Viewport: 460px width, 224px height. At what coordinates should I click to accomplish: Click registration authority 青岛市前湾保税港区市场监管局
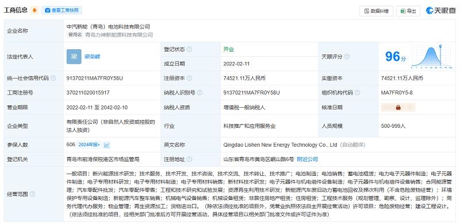103,159
